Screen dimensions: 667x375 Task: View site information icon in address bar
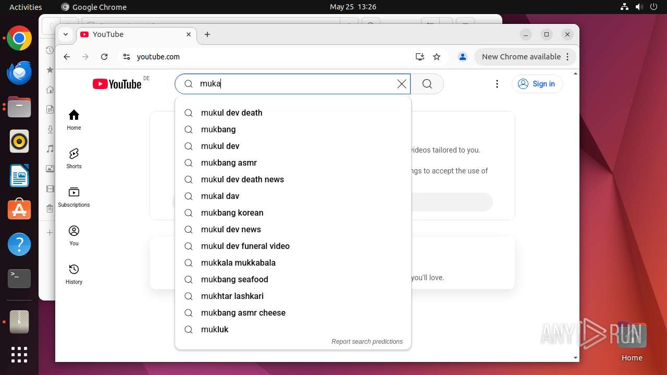click(x=126, y=57)
